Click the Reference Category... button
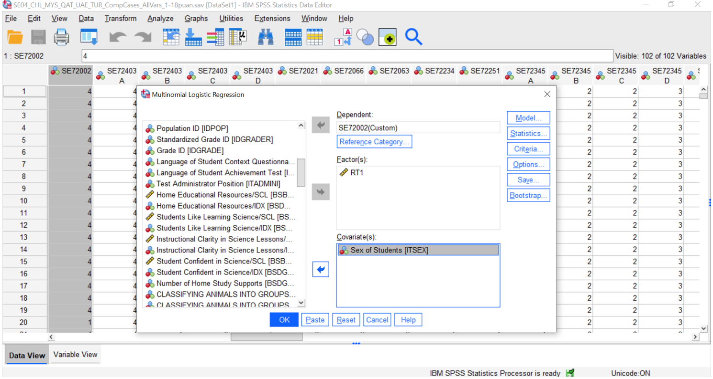 374,142
